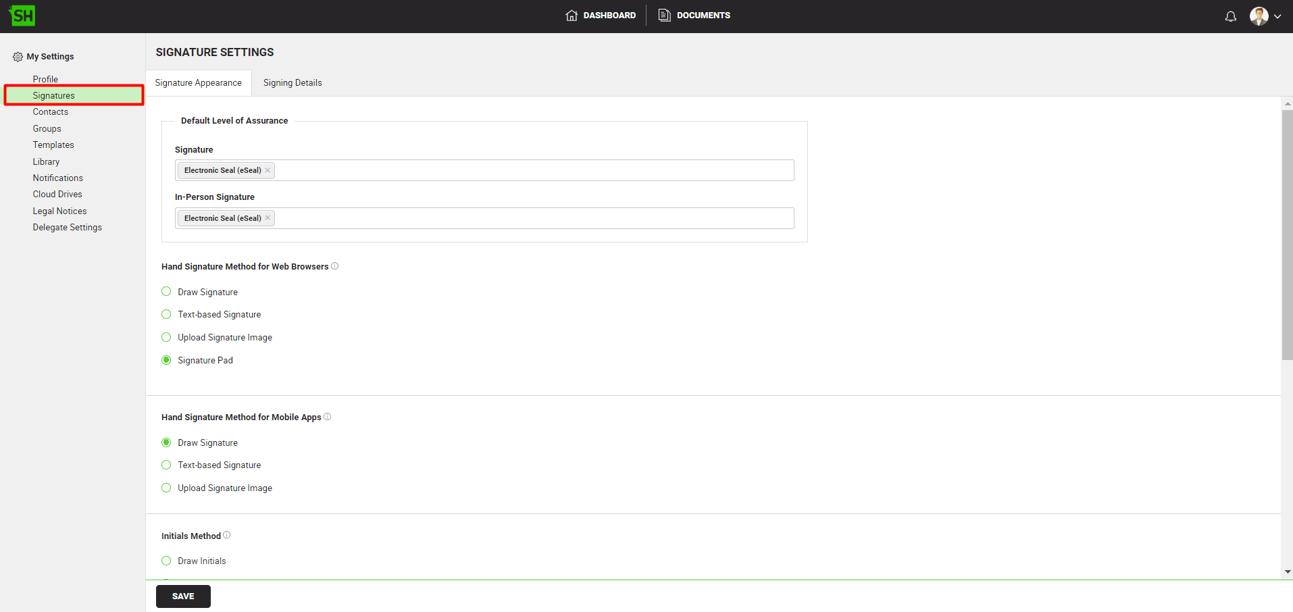Click the user profile avatar
The height and width of the screenshot is (612, 1293).
(1259, 16)
